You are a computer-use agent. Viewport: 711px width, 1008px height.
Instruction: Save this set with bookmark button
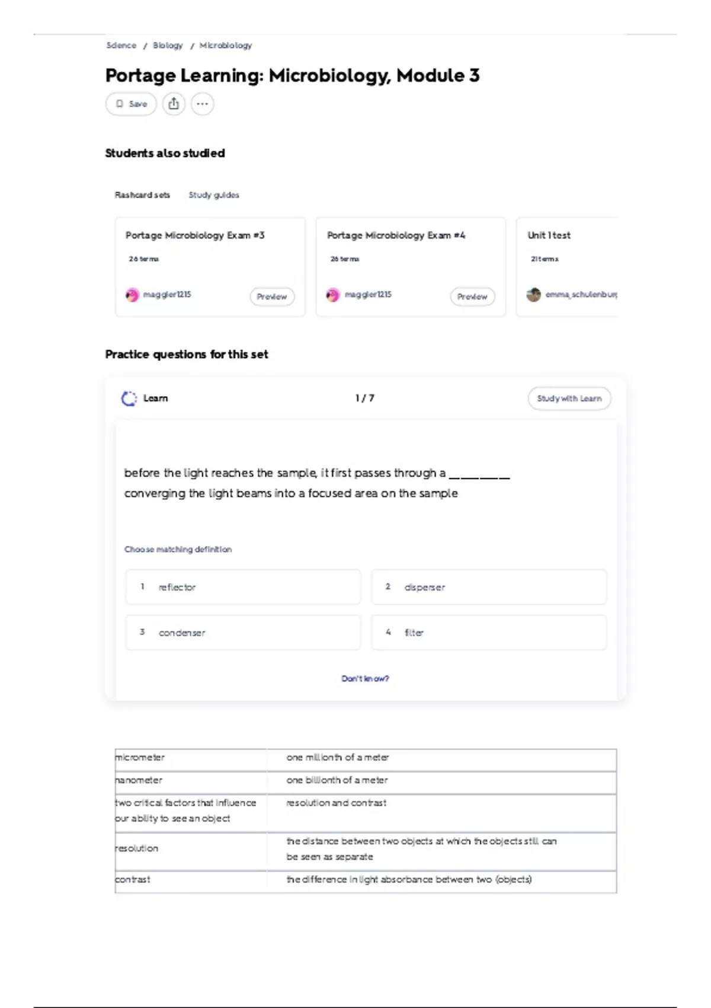131,104
